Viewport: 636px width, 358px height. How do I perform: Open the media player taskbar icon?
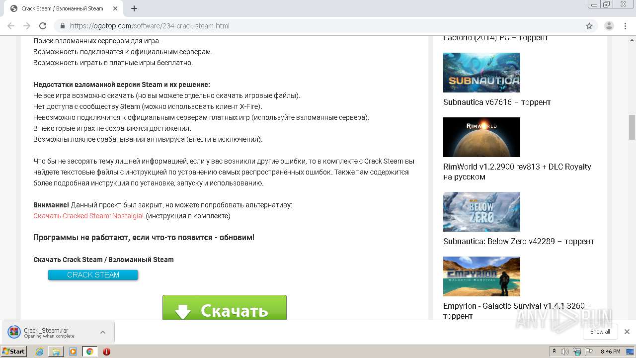73,352
